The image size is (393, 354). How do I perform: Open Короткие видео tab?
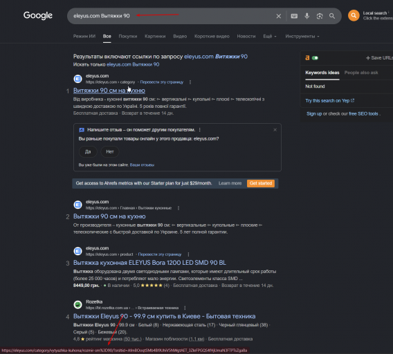click(x=212, y=37)
